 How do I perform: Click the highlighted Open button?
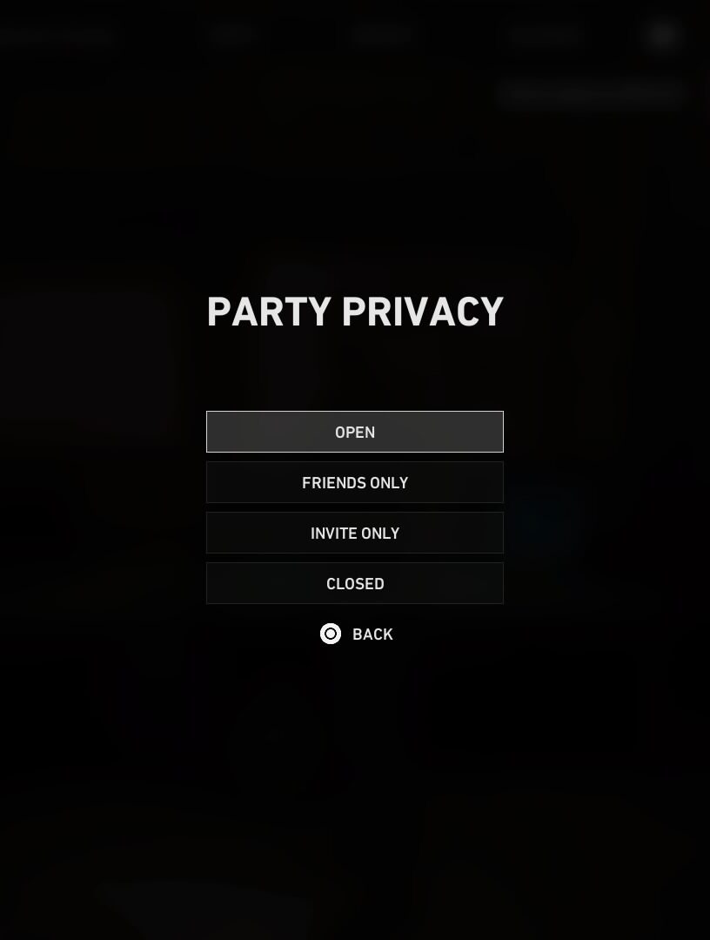point(355,432)
